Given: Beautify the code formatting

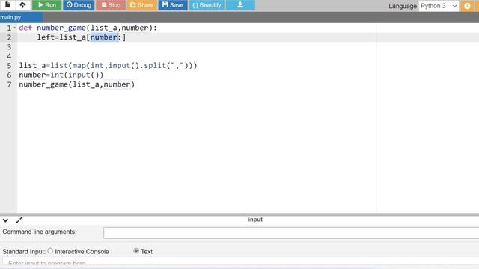Looking at the screenshot, I should [207, 5].
